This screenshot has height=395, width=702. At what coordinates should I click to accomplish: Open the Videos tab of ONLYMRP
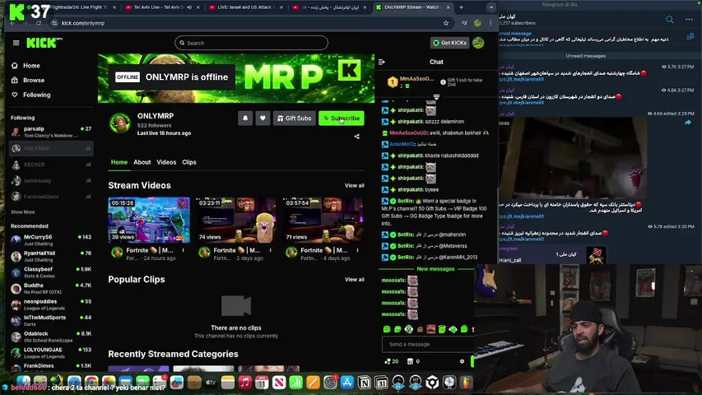pyautogui.click(x=166, y=162)
